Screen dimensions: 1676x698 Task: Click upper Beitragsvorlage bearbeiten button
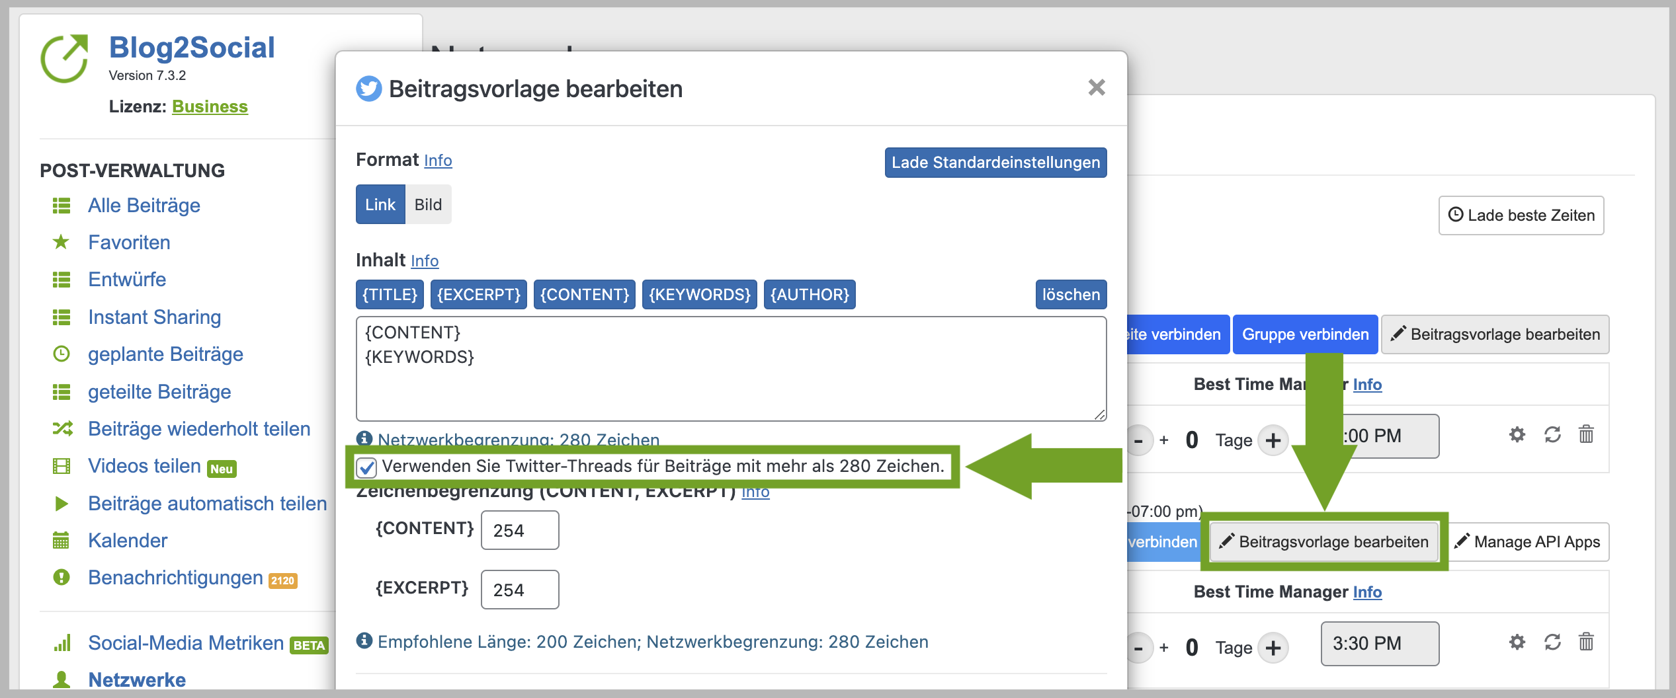point(1495,334)
